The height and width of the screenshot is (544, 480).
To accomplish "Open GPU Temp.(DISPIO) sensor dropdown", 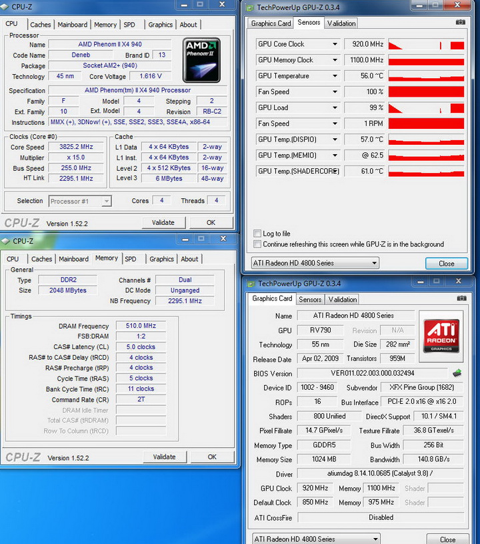I will (335, 140).
